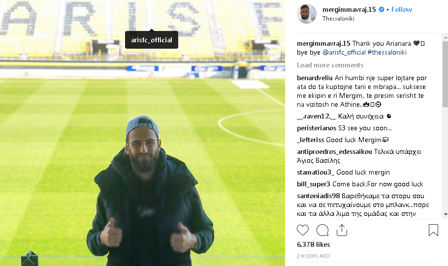Open antiproedros_edessaikou commenter profile

[334, 152]
